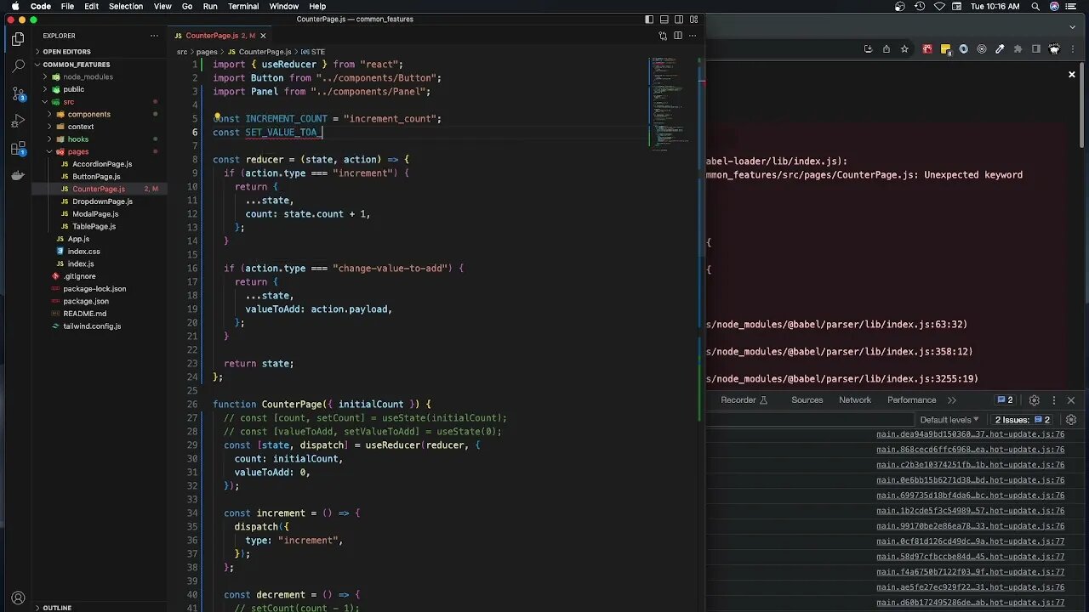Toggle secondary side bar layout button
This screenshot has height=612, width=1089.
[x=679, y=19]
